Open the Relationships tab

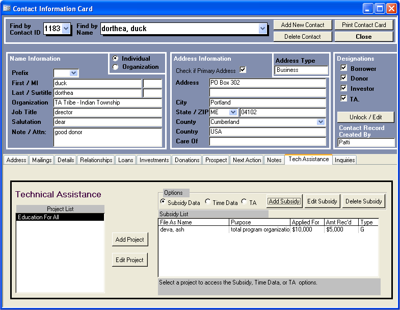pyautogui.click(x=96, y=160)
